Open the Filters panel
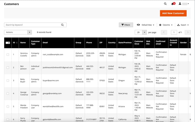This screenshot has height=122, width=195. click(x=126, y=25)
